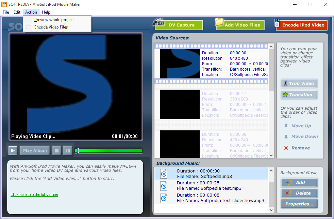Click the green playback progress bar
This screenshot has height=219, width=334.
click(x=108, y=151)
